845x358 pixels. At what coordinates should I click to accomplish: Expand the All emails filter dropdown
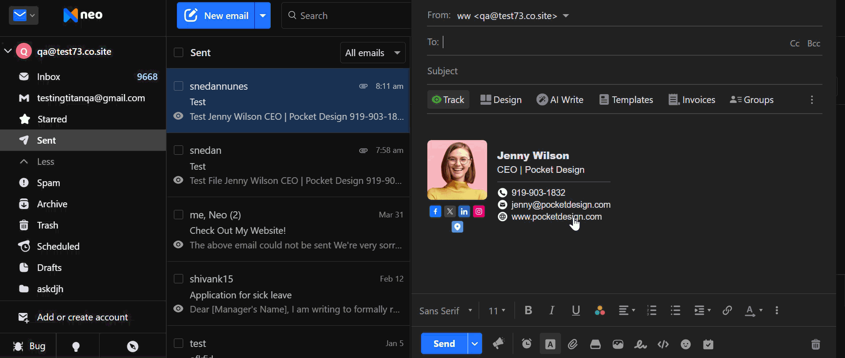pos(373,53)
